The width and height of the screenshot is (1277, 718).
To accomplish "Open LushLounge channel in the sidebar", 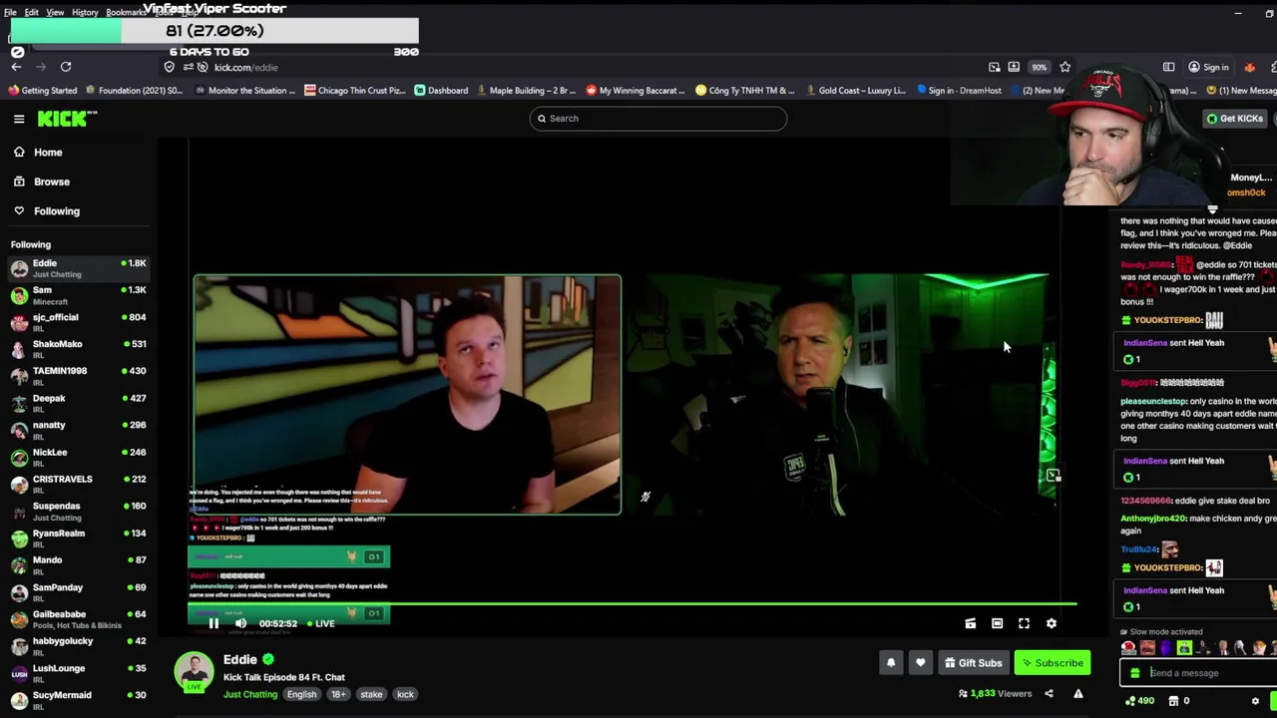I will (78, 674).
